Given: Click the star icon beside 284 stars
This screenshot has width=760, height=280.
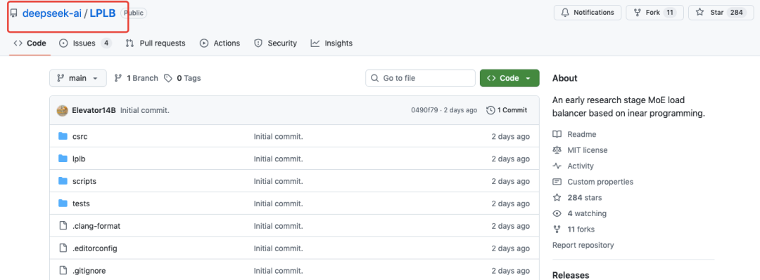Looking at the screenshot, I should tap(557, 197).
